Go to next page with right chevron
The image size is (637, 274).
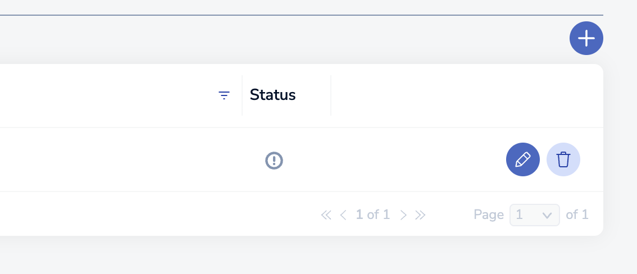(x=403, y=214)
